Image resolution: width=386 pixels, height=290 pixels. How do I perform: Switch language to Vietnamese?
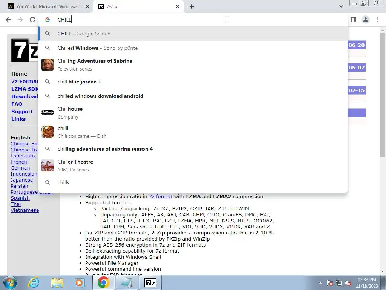click(x=25, y=210)
